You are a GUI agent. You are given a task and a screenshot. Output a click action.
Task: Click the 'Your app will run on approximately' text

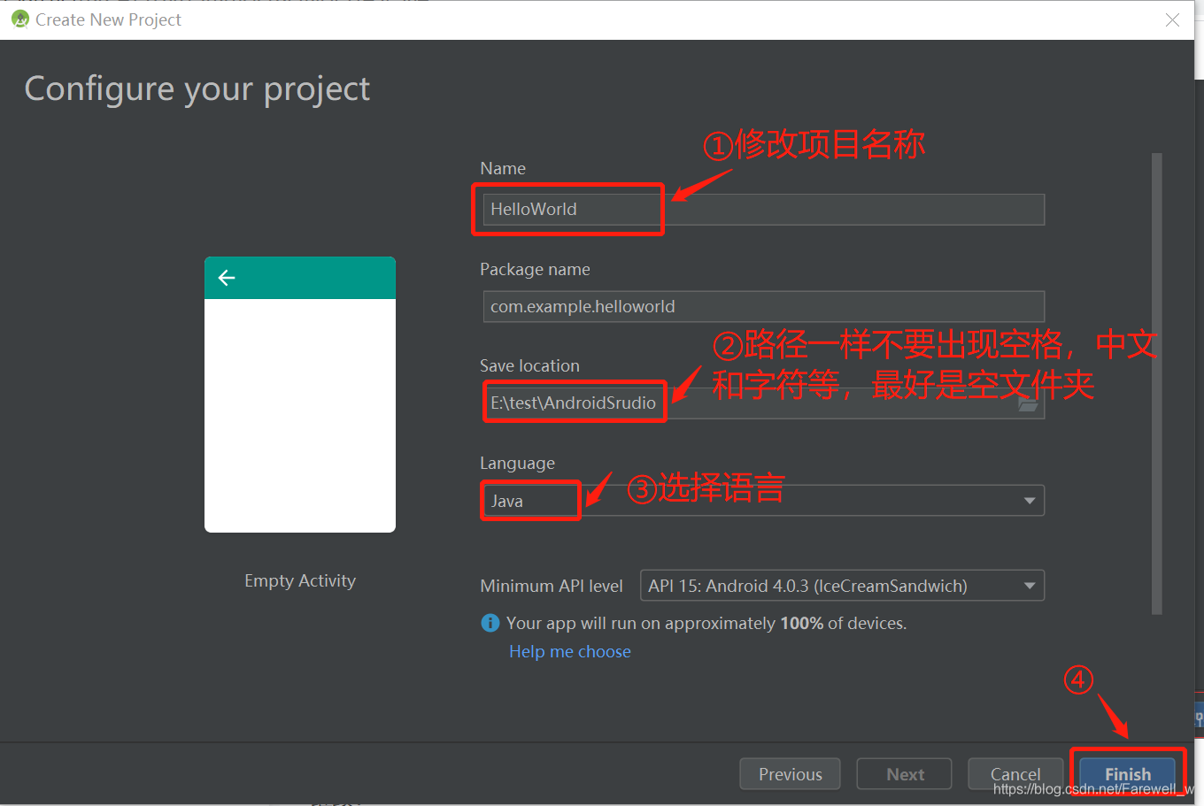click(x=641, y=624)
